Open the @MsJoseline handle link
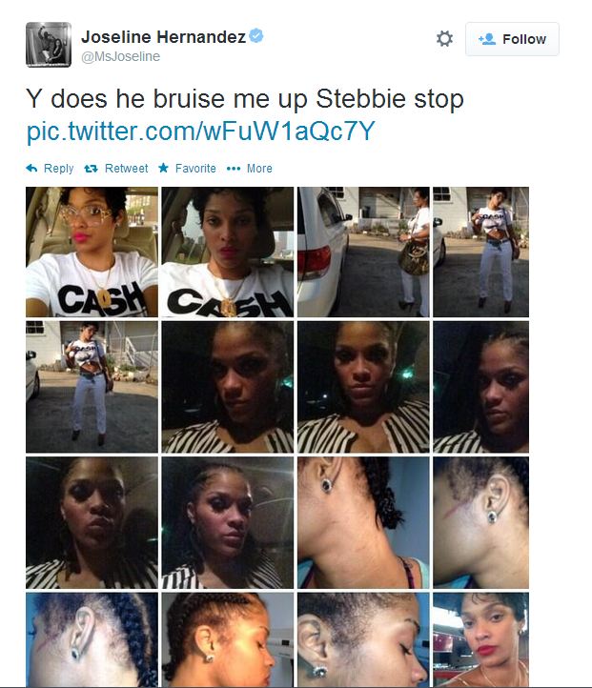Image resolution: width=592 pixels, height=688 pixels. 121,56
